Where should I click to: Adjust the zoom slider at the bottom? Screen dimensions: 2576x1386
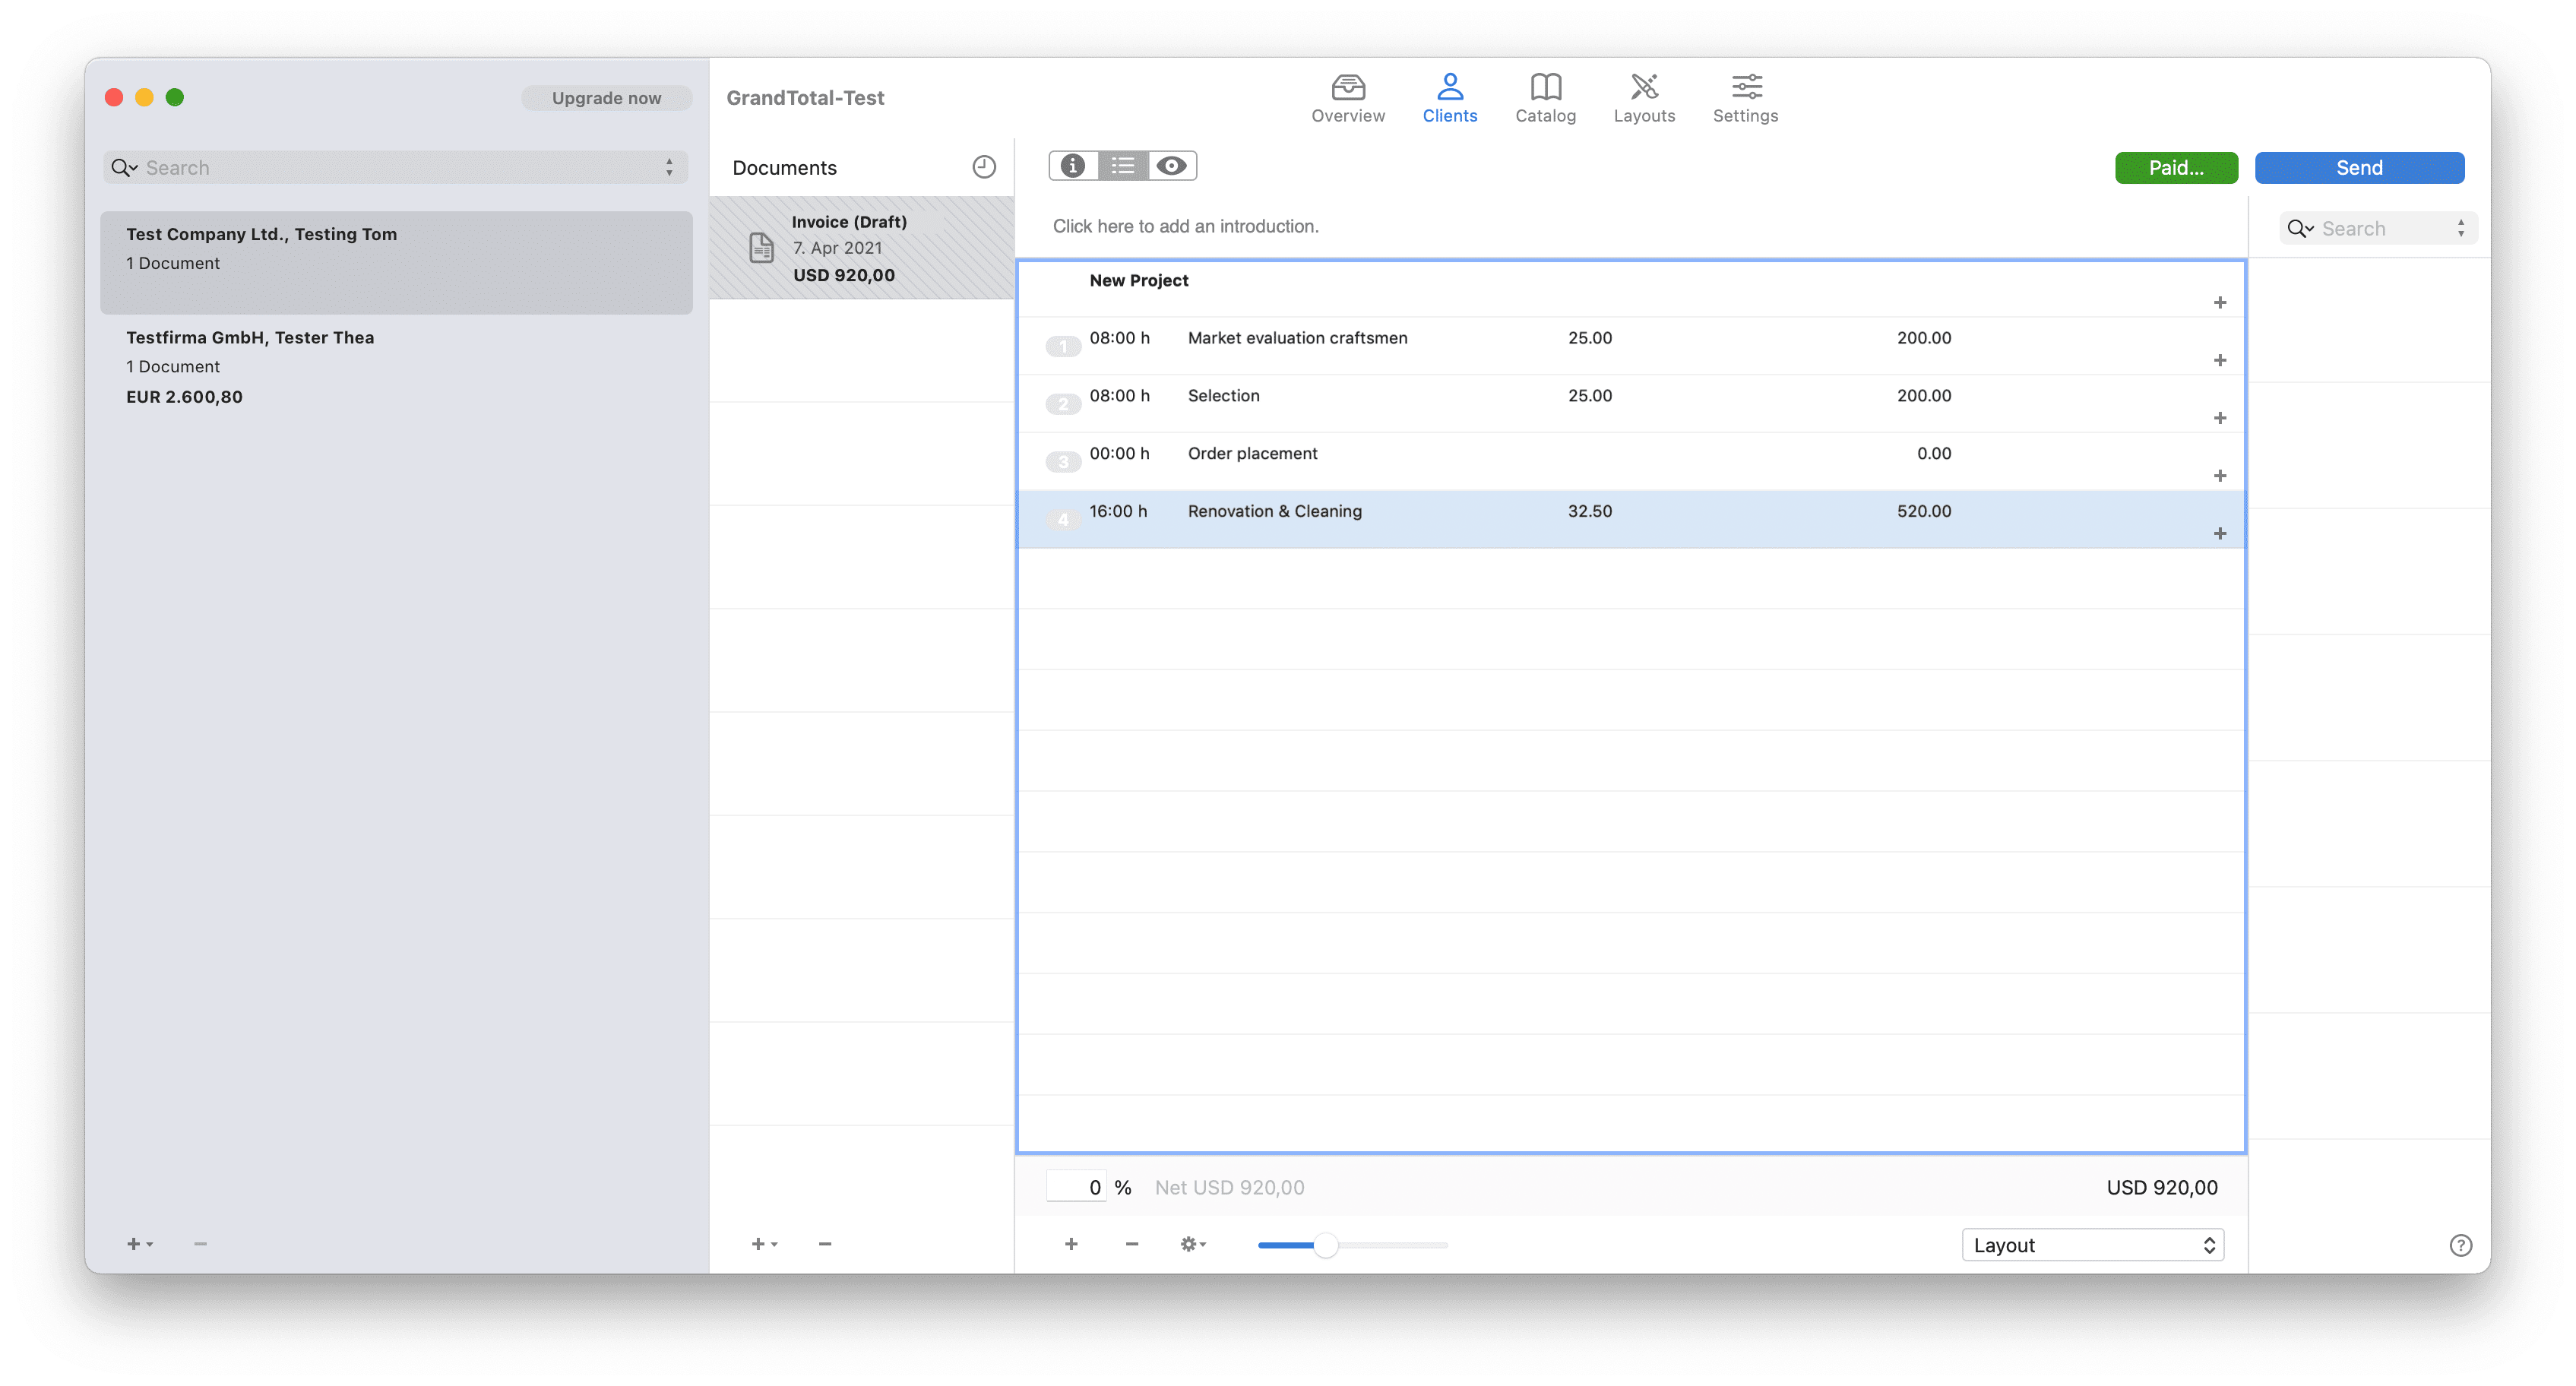tap(1326, 1245)
